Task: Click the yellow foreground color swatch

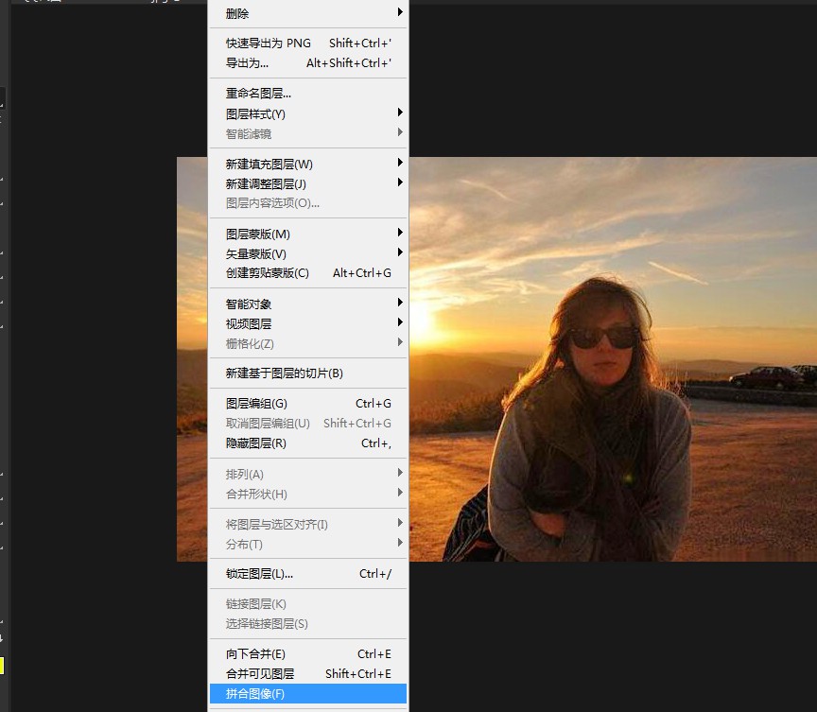Action: pos(2,666)
